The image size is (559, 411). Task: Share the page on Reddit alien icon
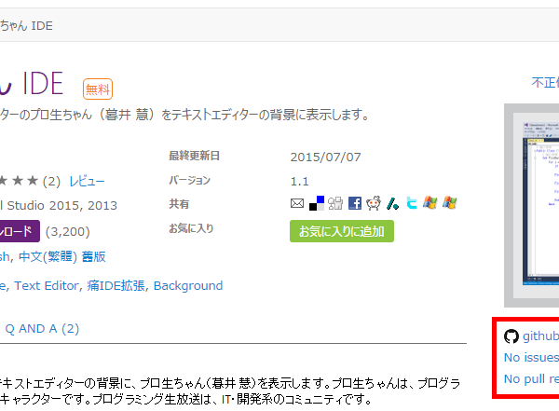[x=374, y=203]
